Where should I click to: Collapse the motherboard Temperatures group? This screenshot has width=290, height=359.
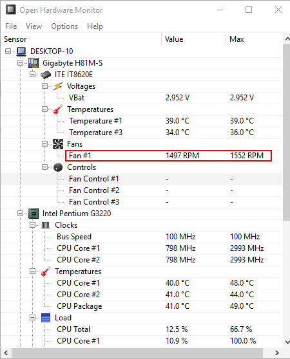[x=44, y=109]
